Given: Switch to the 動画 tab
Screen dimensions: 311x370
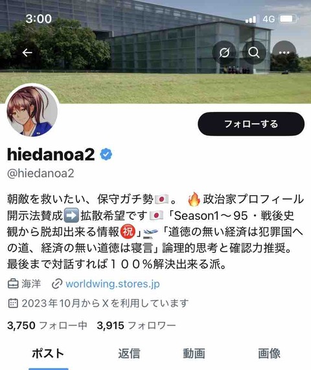Looking at the screenshot, I should pos(194,353).
